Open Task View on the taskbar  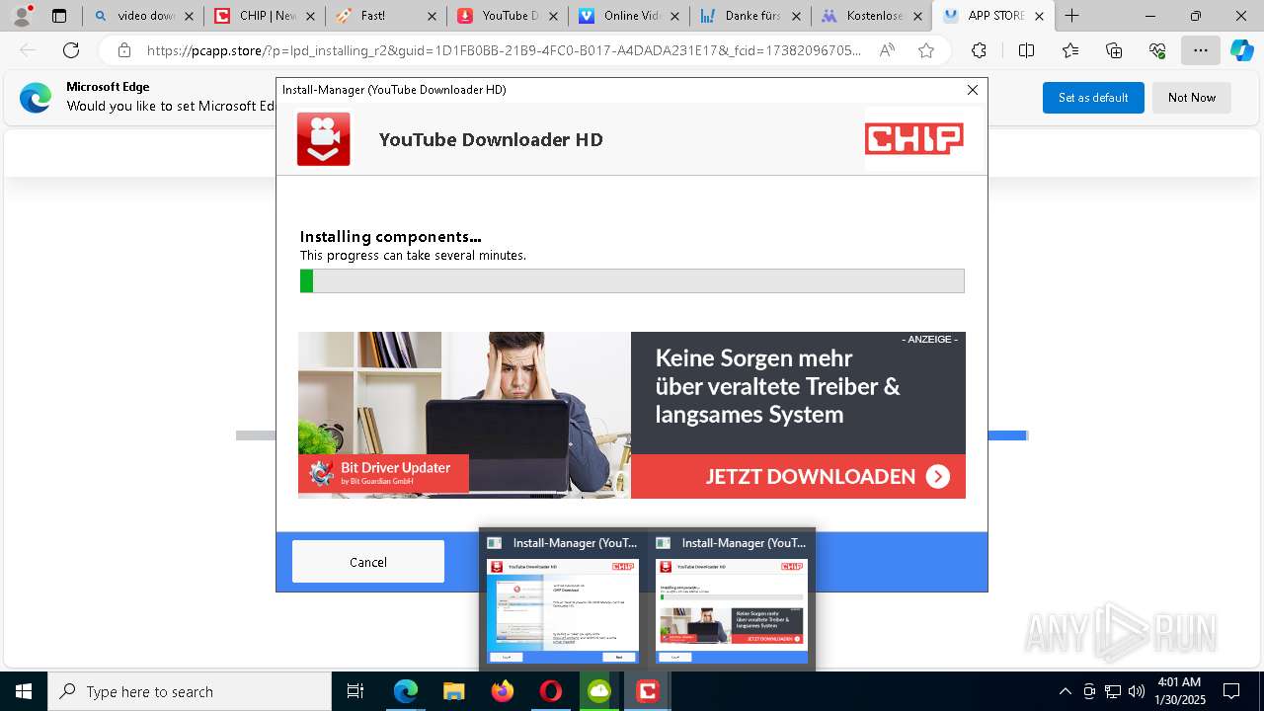356,691
